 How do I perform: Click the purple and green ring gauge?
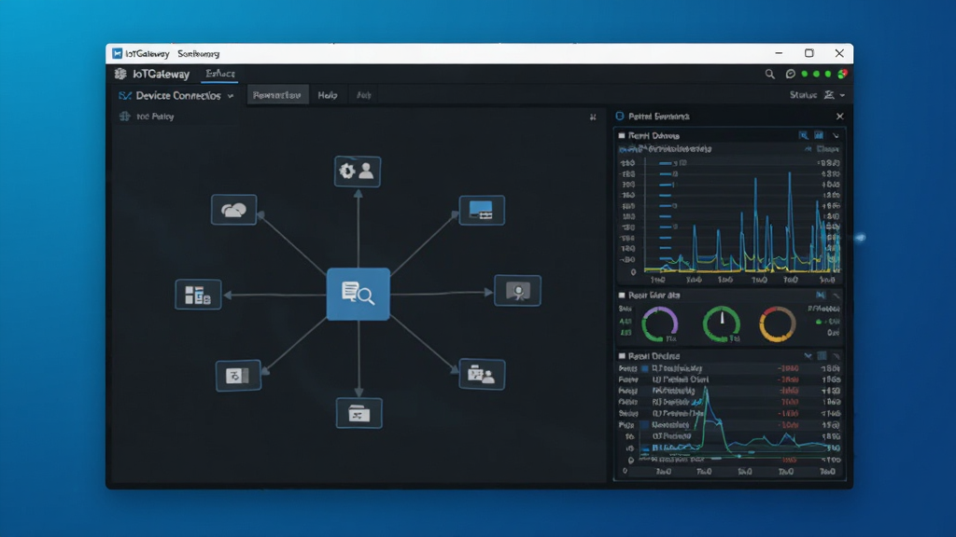[x=660, y=324]
